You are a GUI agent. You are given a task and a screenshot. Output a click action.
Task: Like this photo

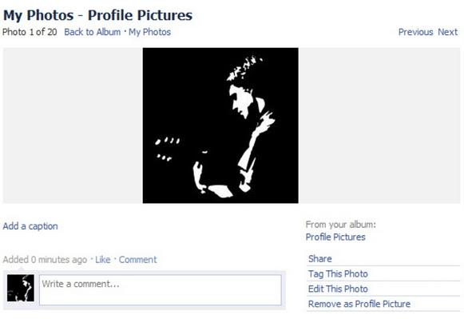tap(102, 260)
